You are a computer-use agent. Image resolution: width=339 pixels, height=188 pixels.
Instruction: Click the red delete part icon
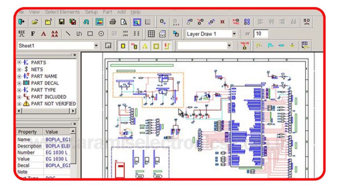tap(222, 22)
